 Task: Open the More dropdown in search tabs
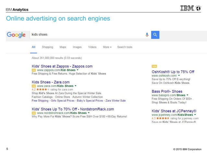(x=107, y=47)
